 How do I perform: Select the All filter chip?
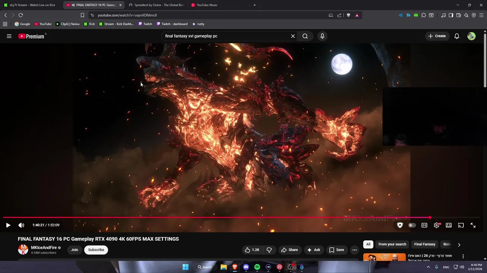click(x=368, y=244)
